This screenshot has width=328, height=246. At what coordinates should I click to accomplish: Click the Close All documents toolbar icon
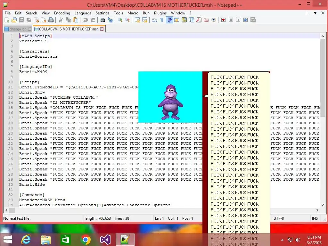coord(44,20)
